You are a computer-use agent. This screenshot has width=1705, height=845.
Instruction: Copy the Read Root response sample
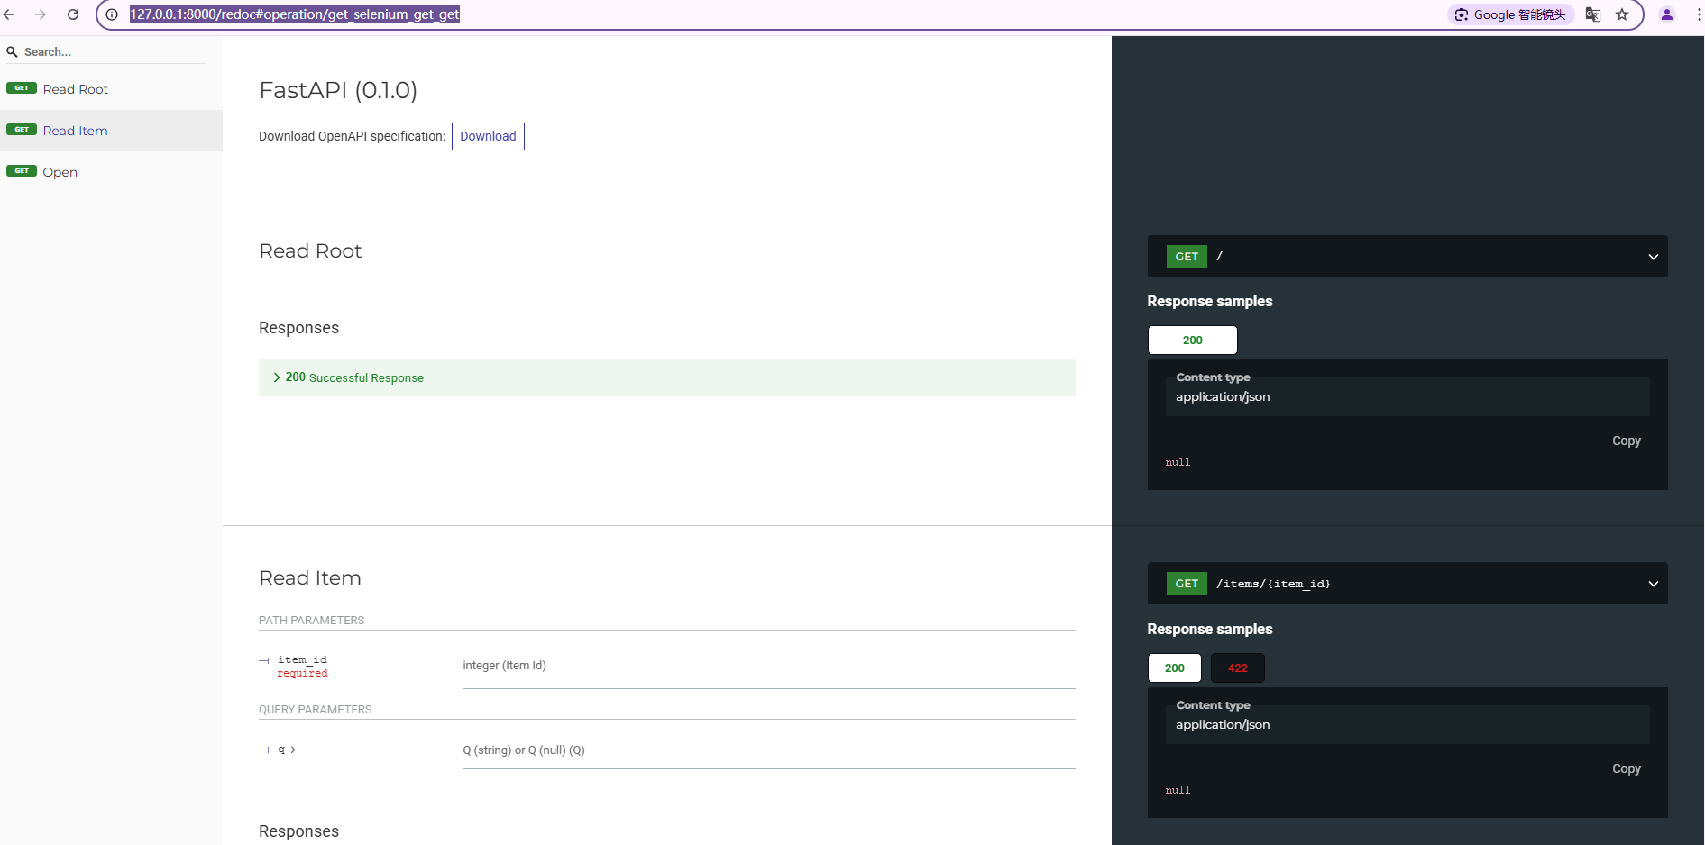coord(1626,441)
